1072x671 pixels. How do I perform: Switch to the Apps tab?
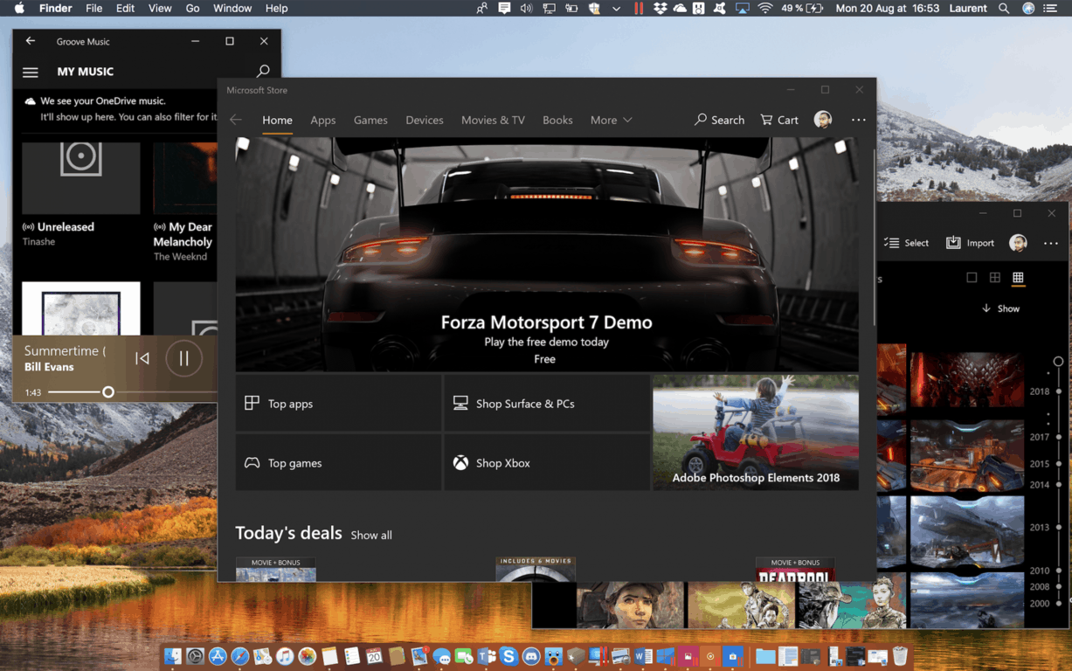click(322, 120)
